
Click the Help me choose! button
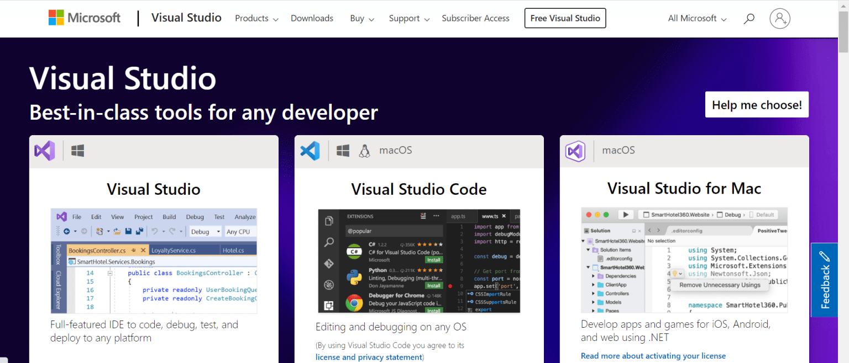coord(757,105)
